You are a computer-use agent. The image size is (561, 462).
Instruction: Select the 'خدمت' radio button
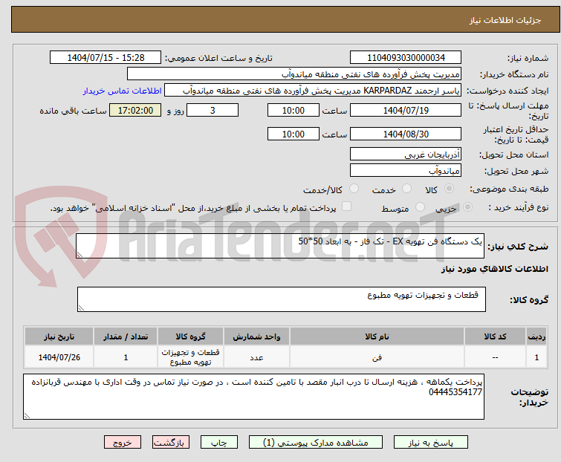(406, 189)
